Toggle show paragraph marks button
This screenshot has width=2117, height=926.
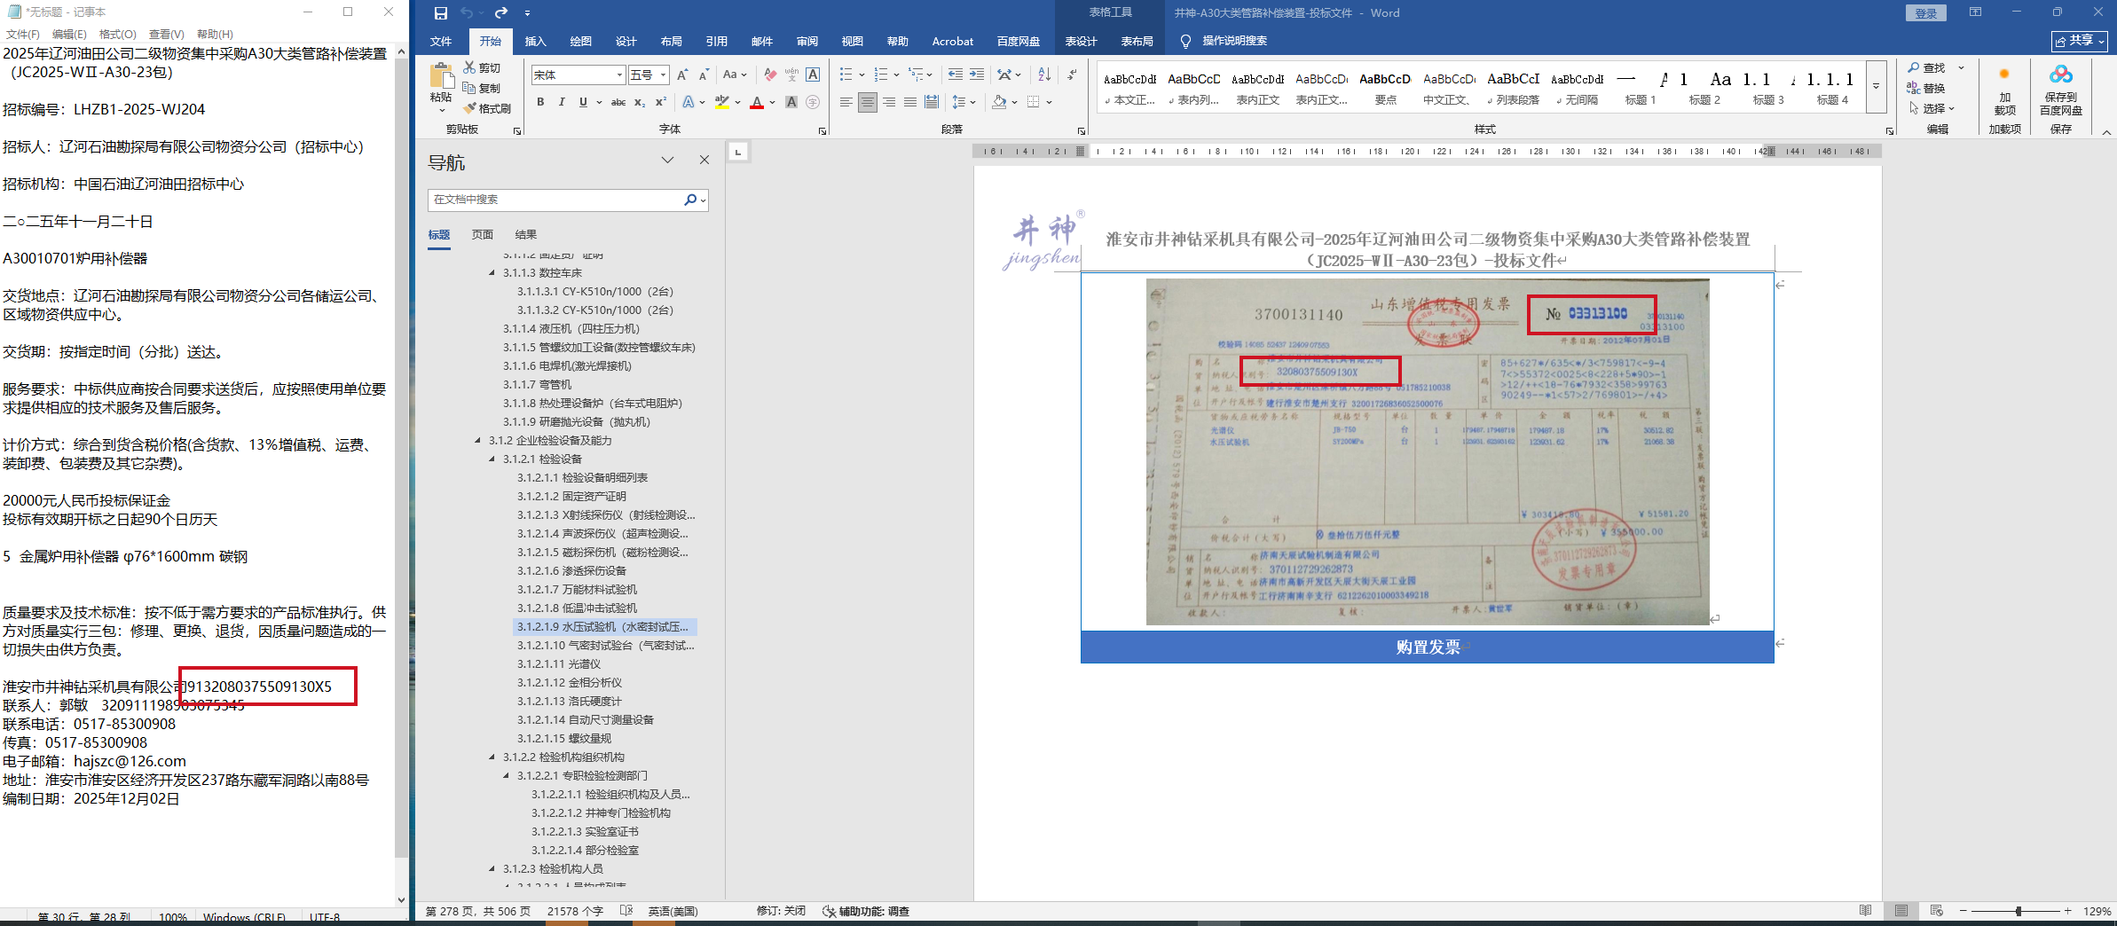1072,75
